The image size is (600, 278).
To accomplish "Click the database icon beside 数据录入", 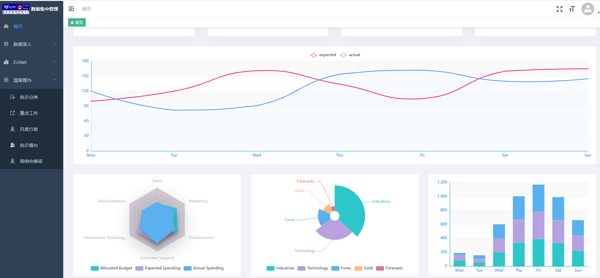I will point(6,44).
